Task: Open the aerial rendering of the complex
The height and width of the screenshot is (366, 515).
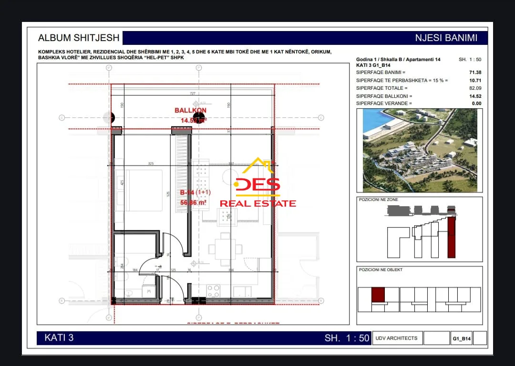Action: (420, 150)
